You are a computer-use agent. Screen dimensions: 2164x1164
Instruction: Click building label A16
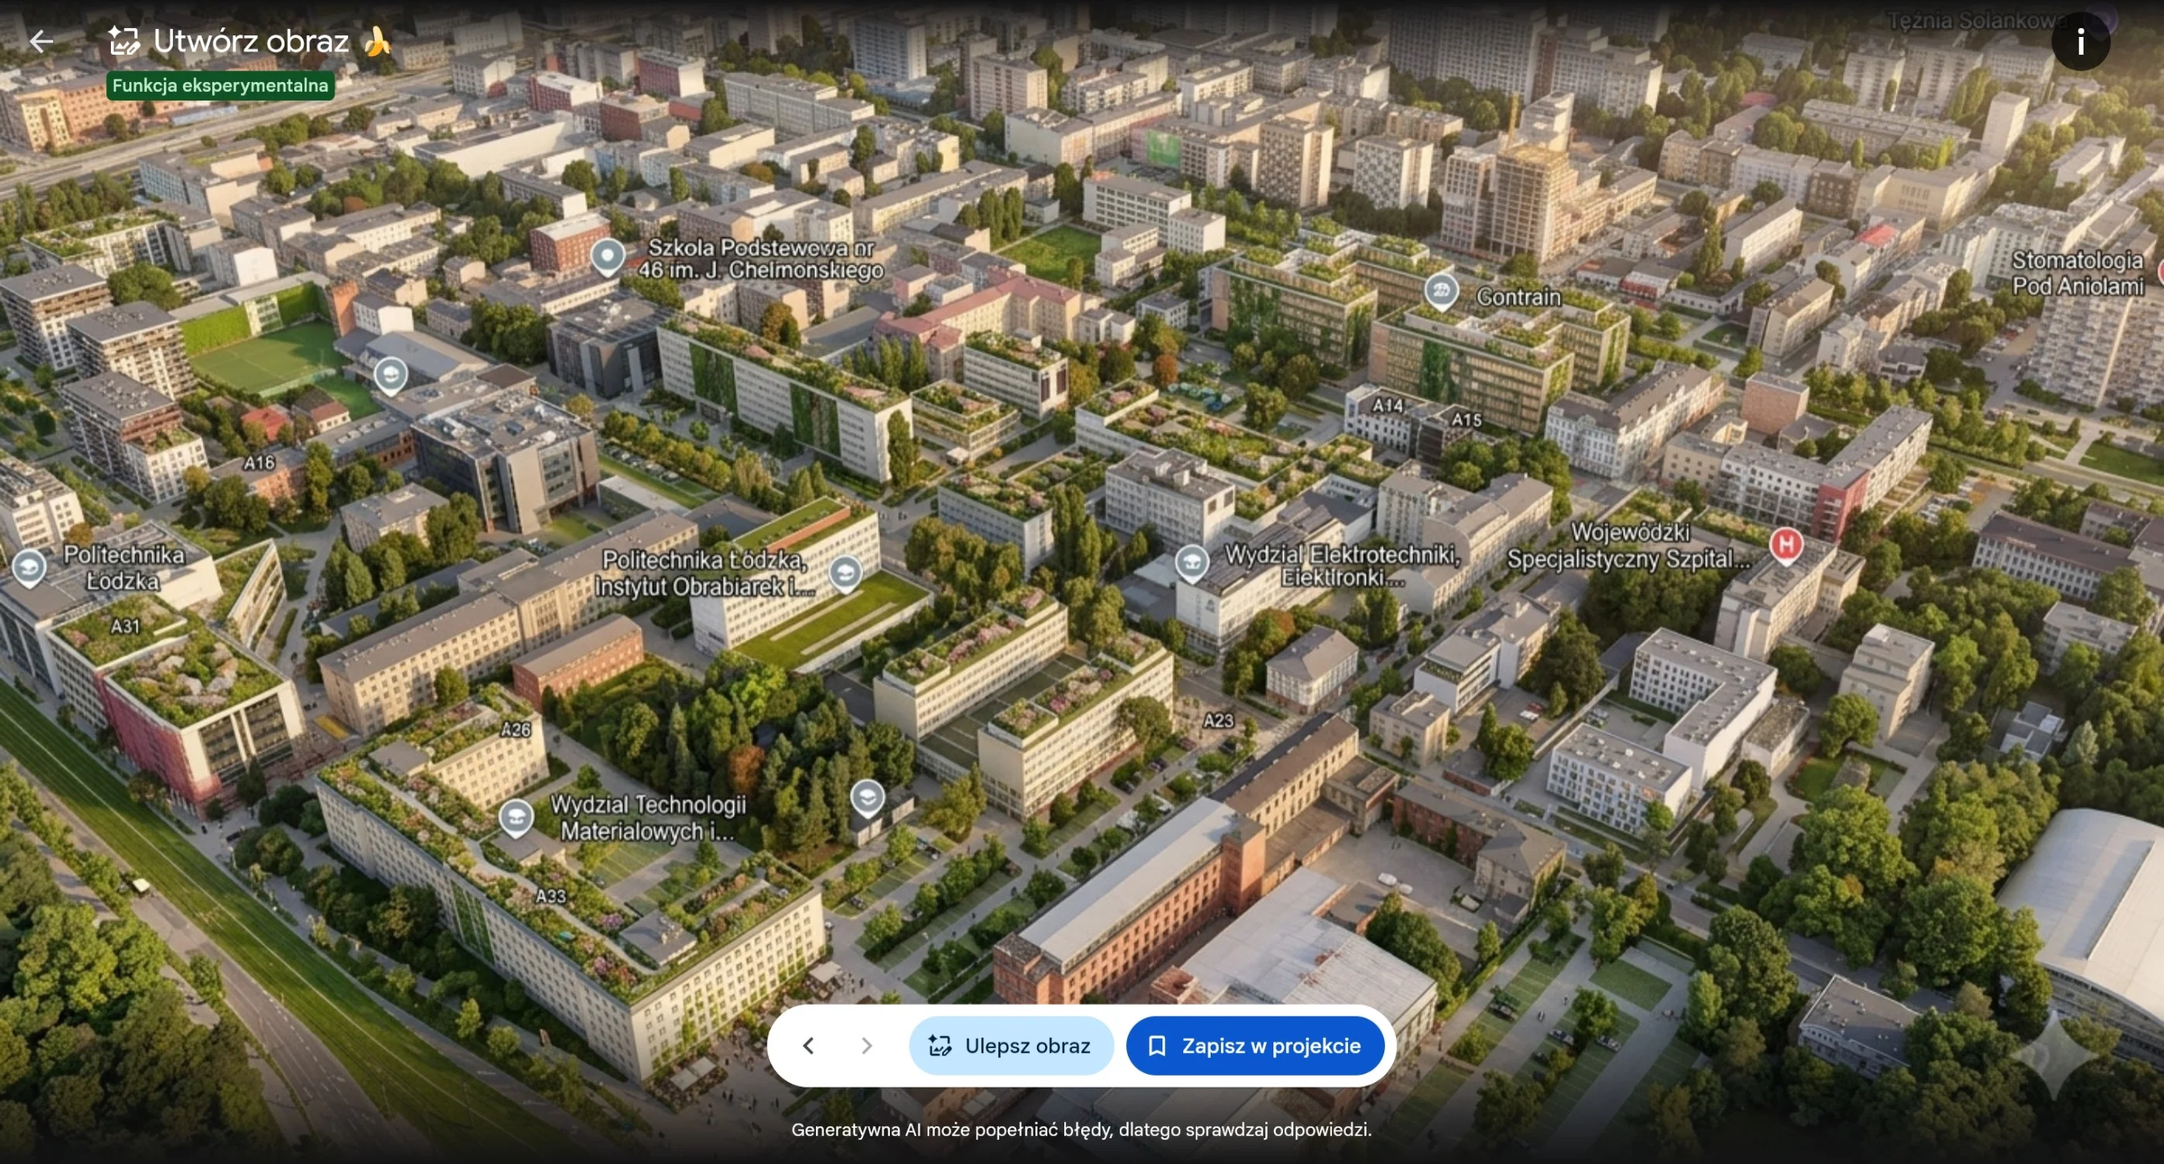[259, 463]
